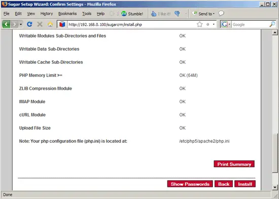Maximize the Firefox window

tap(268, 4)
